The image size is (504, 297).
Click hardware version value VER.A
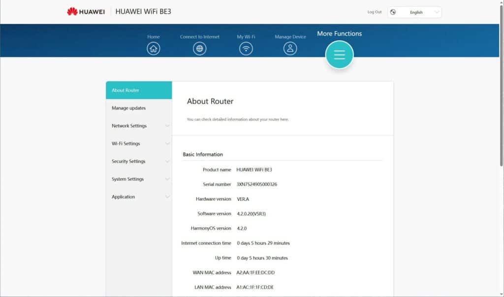[243, 199]
